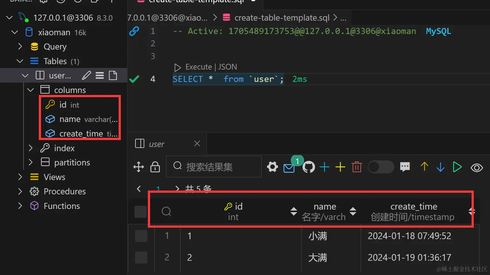The height and width of the screenshot is (275, 490).
Task: Click the new file icon on user table row
Action: coord(113,75)
